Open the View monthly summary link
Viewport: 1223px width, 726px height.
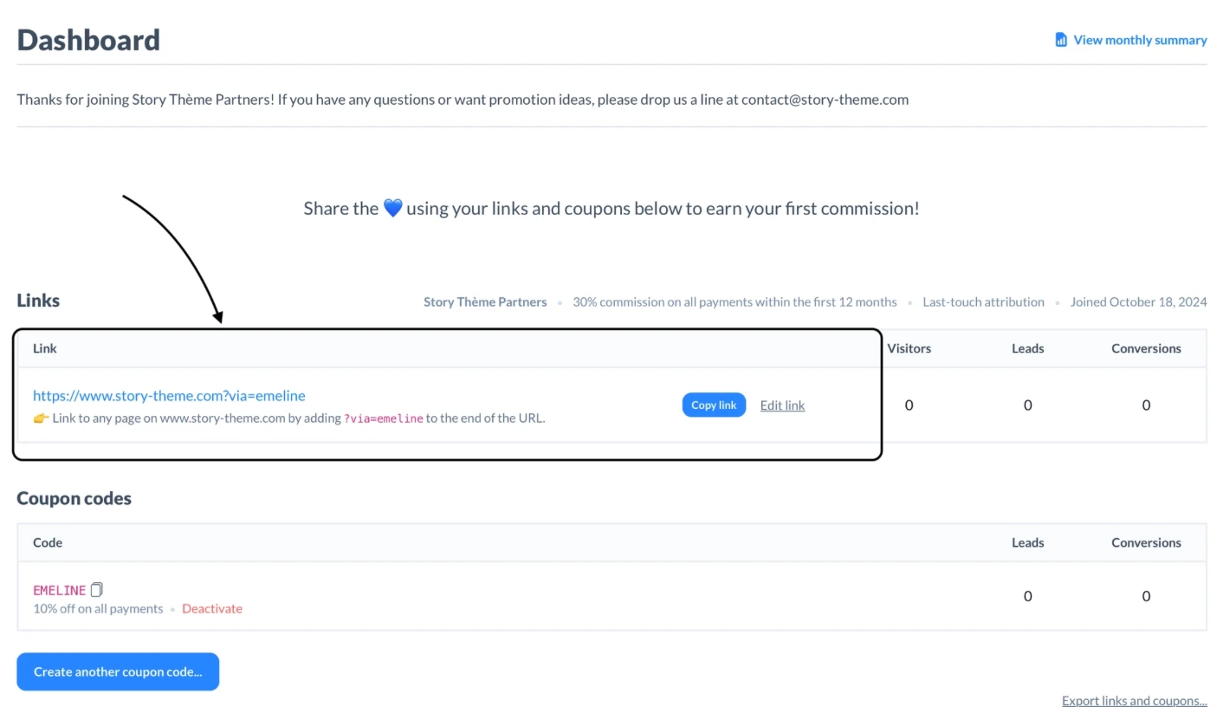click(1139, 40)
